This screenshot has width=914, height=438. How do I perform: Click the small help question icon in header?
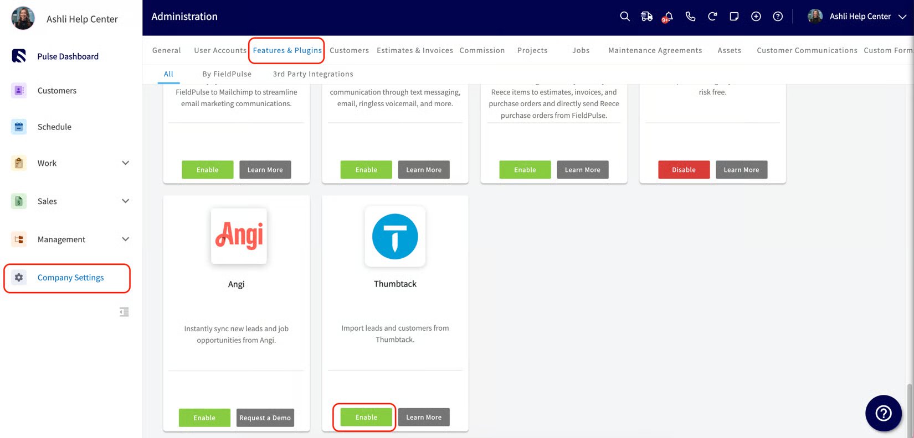778,17
